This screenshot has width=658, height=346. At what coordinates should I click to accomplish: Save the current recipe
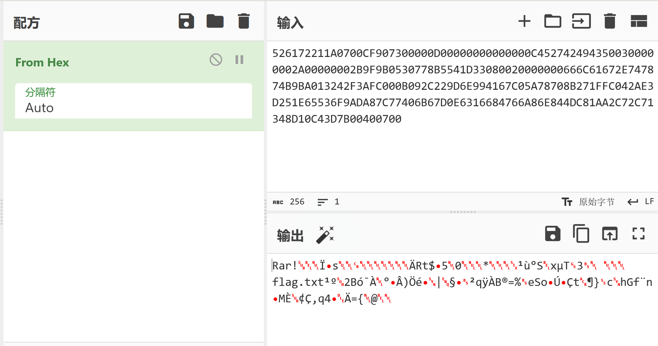tap(186, 21)
